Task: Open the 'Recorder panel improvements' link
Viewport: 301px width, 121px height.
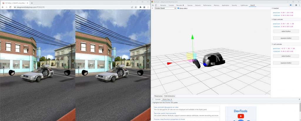Action: coord(165,113)
